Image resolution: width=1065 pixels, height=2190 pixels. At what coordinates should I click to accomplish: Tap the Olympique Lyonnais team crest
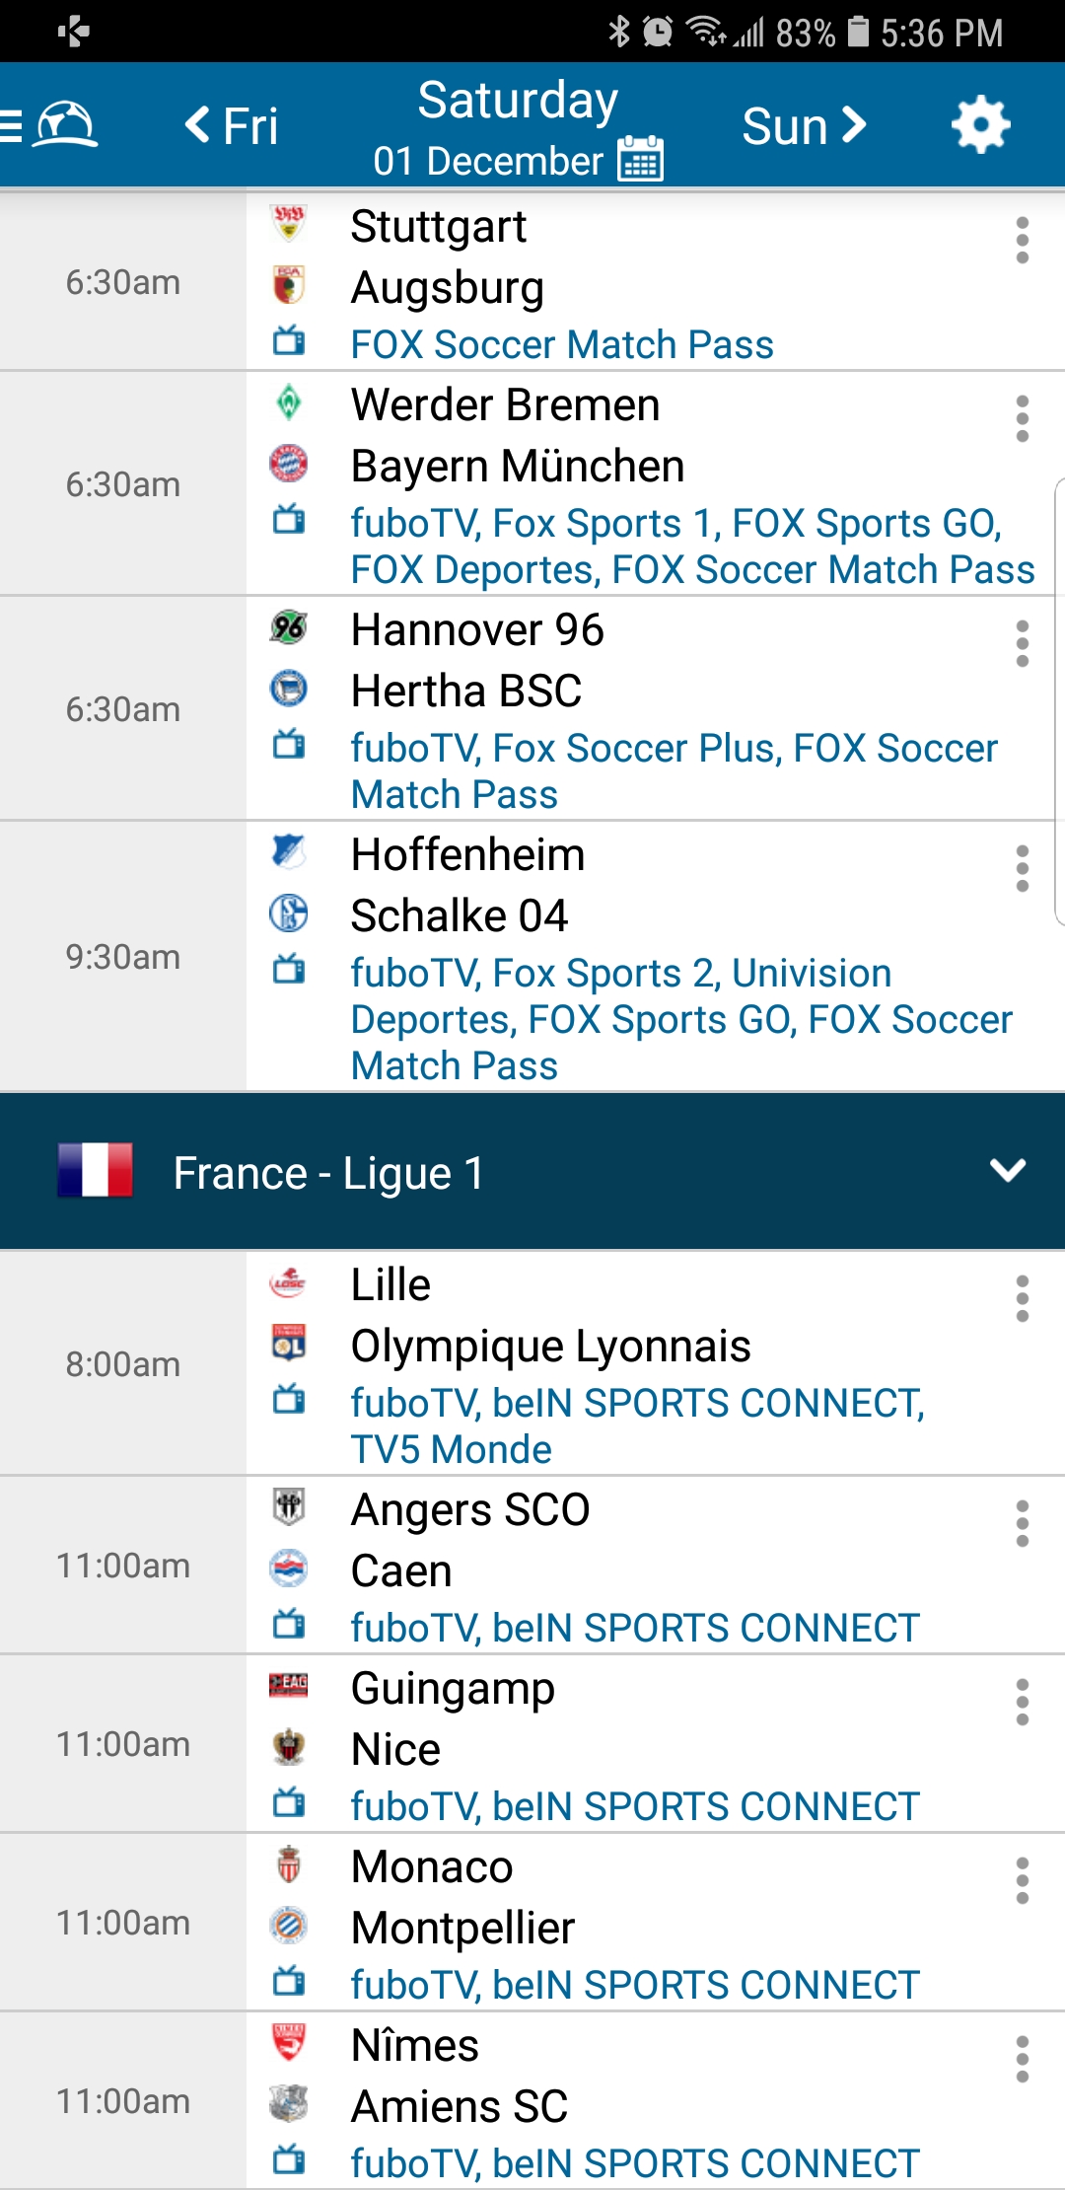click(x=289, y=1344)
